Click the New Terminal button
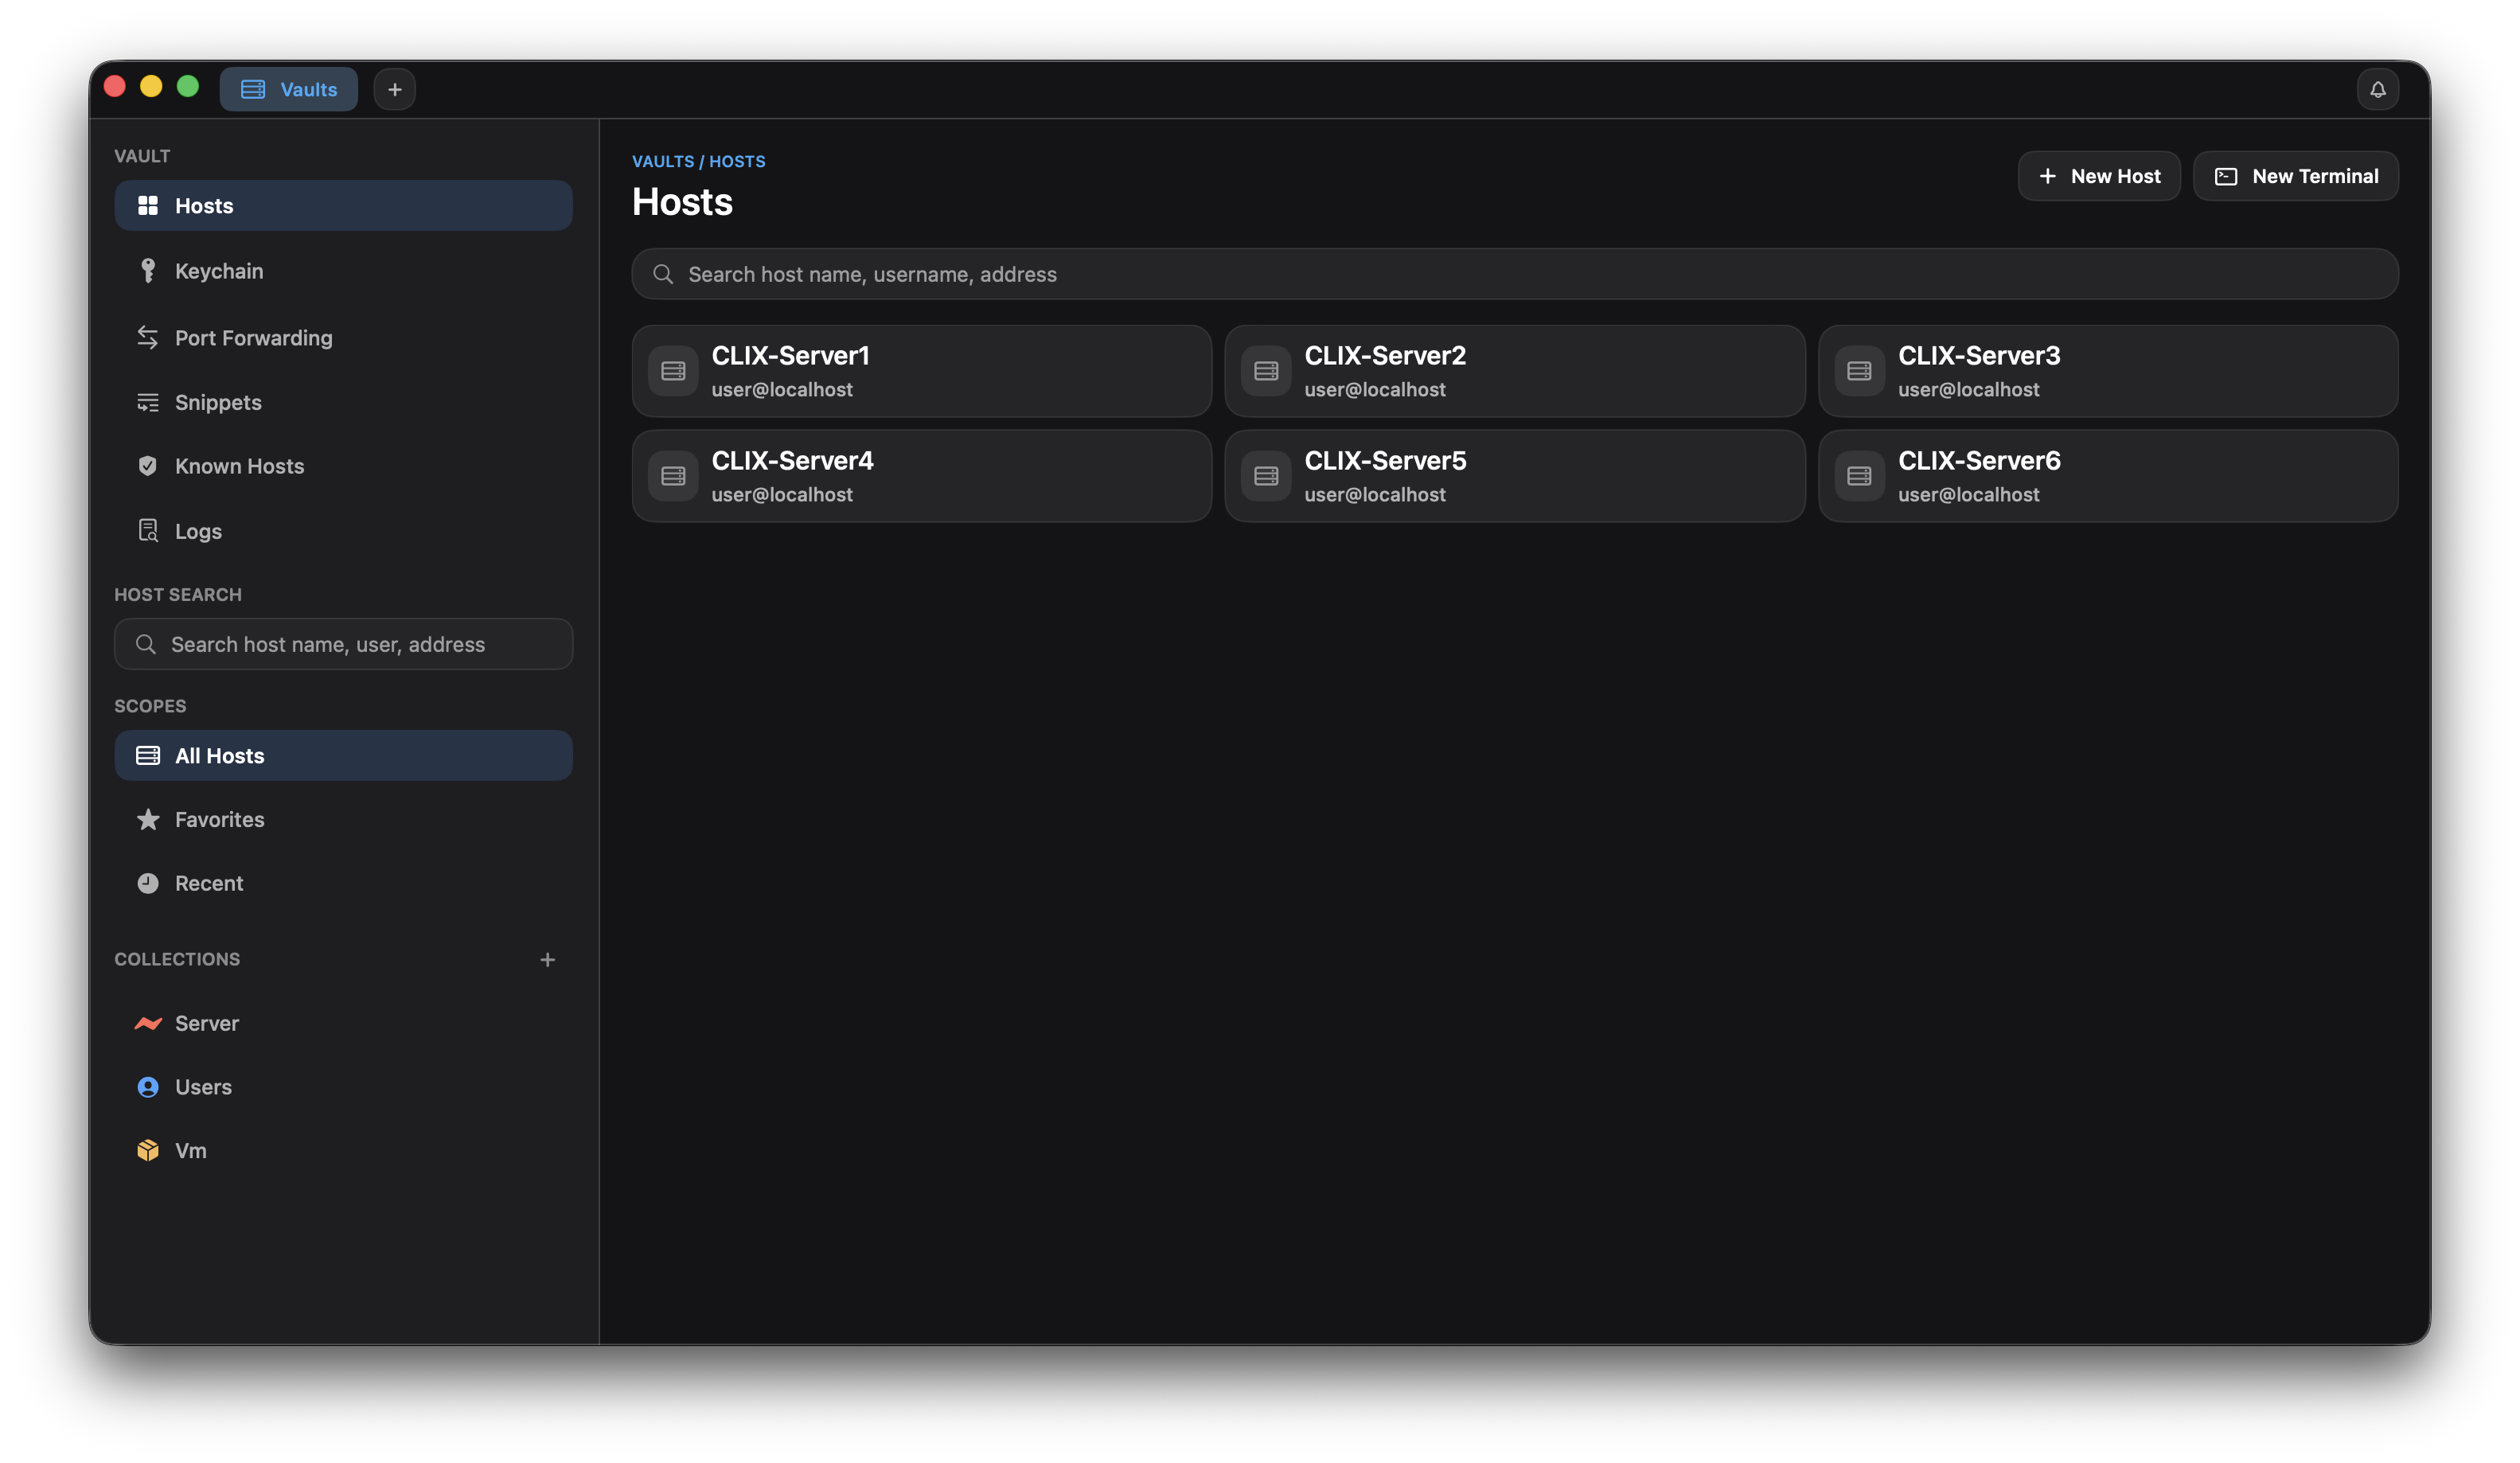 [x=2296, y=176]
